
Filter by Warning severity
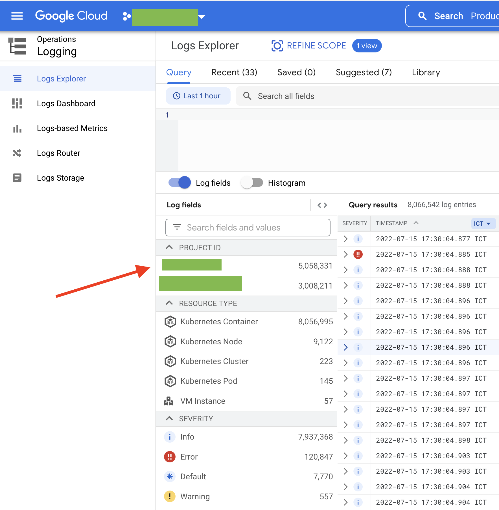tap(246, 496)
